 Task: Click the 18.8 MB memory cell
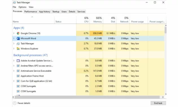tap(96, 43)
